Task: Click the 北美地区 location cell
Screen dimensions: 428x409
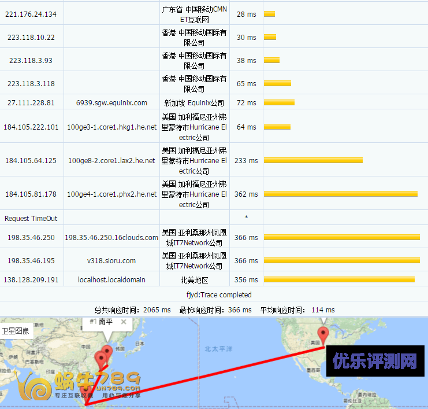Action: 194,280
